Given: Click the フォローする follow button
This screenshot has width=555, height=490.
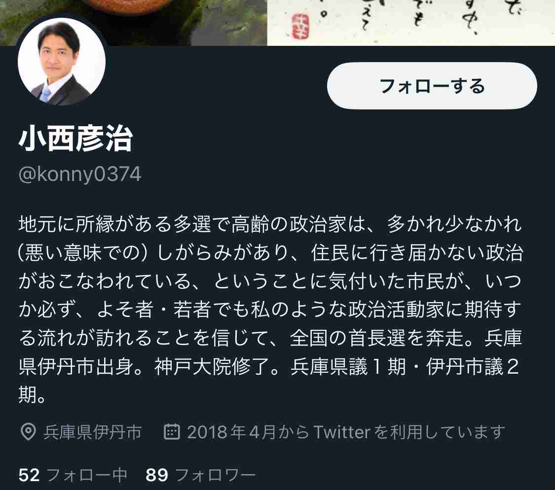Looking at the screenshot, I should click(432, 86).
